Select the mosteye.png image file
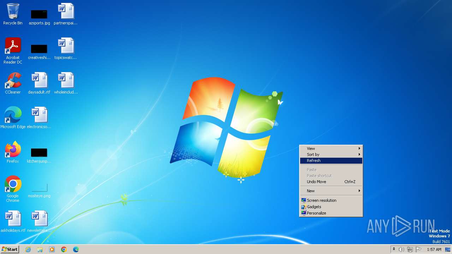The height and width of the screenshot is (254, 452). coord(39,190)
